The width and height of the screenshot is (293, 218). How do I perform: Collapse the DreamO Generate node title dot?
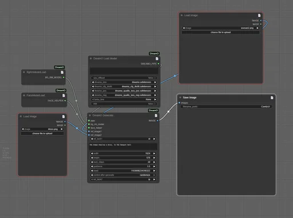click(x=90, y=115)
